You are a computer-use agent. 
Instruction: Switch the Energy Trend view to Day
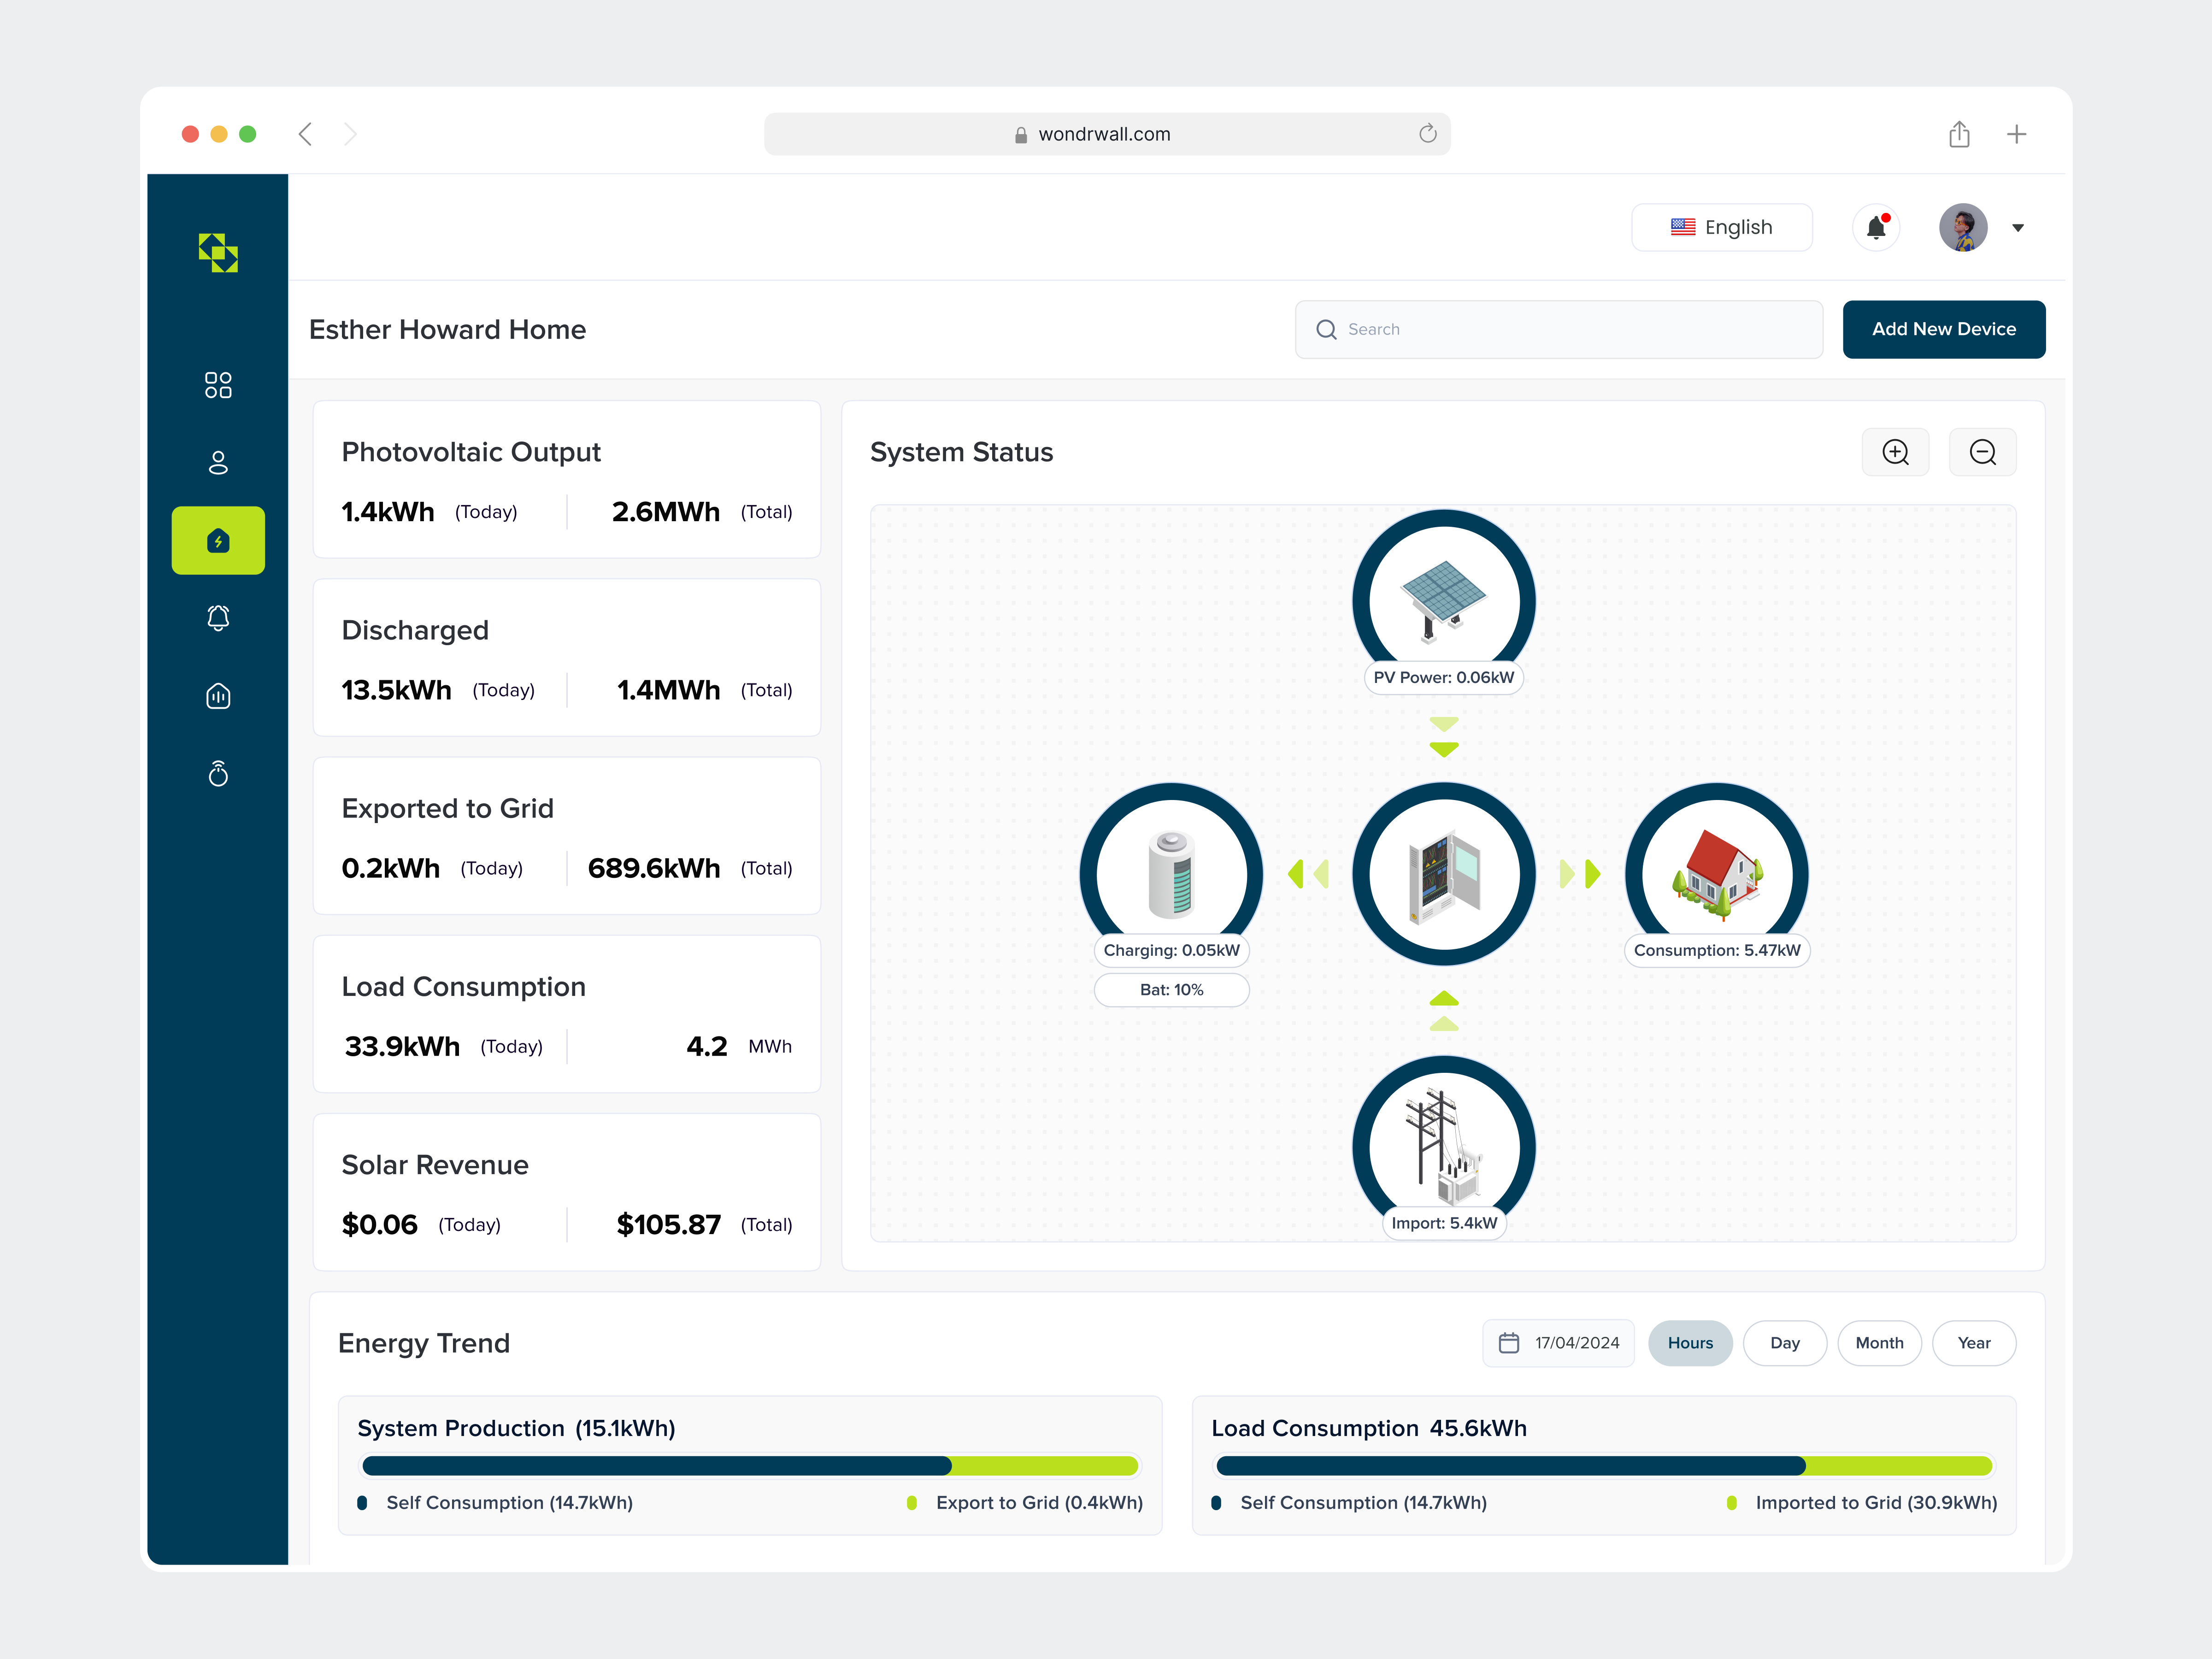tap(1784, 1343)
